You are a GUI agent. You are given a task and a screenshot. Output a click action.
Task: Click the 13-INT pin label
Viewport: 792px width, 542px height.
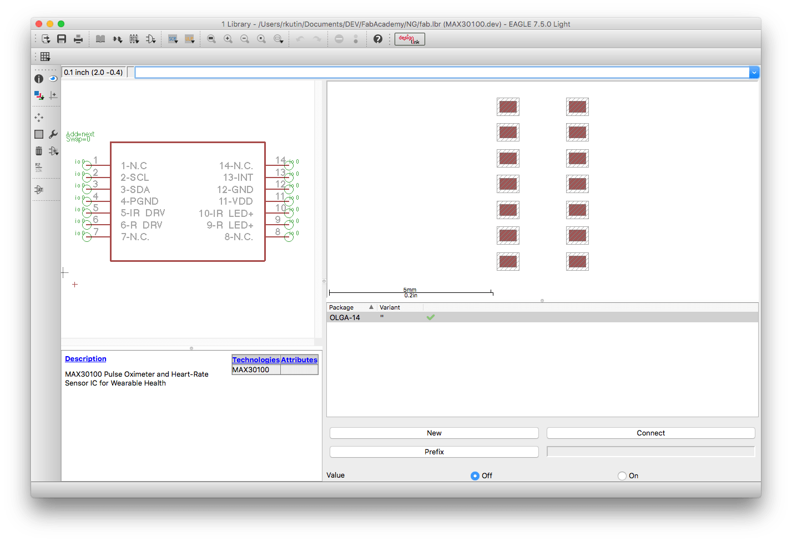[x=238, y=178]
